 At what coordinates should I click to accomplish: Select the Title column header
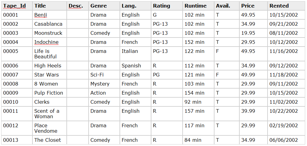point(49,6)
